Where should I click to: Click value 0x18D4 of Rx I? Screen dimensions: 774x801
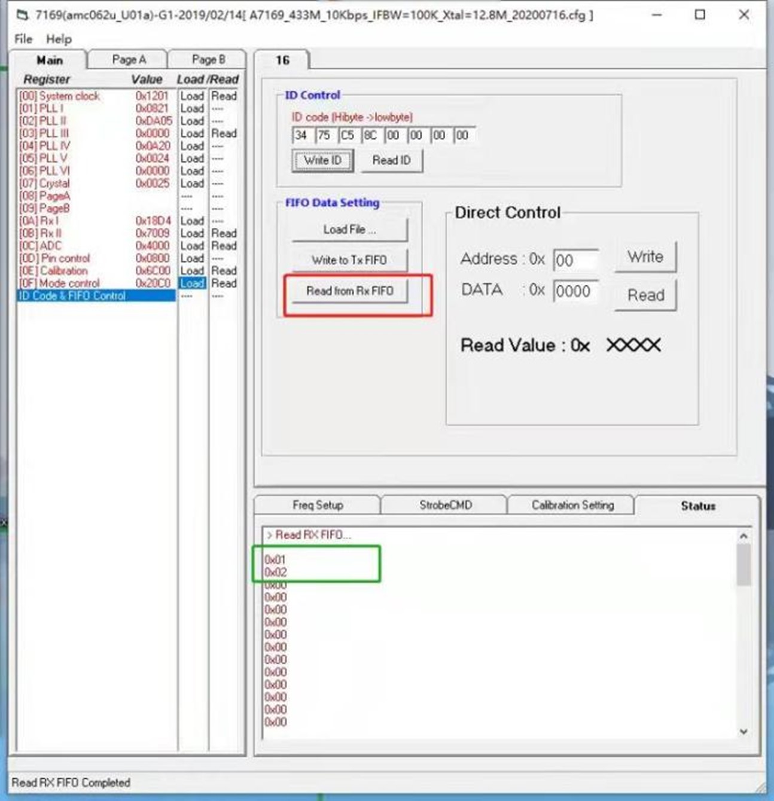153,221
